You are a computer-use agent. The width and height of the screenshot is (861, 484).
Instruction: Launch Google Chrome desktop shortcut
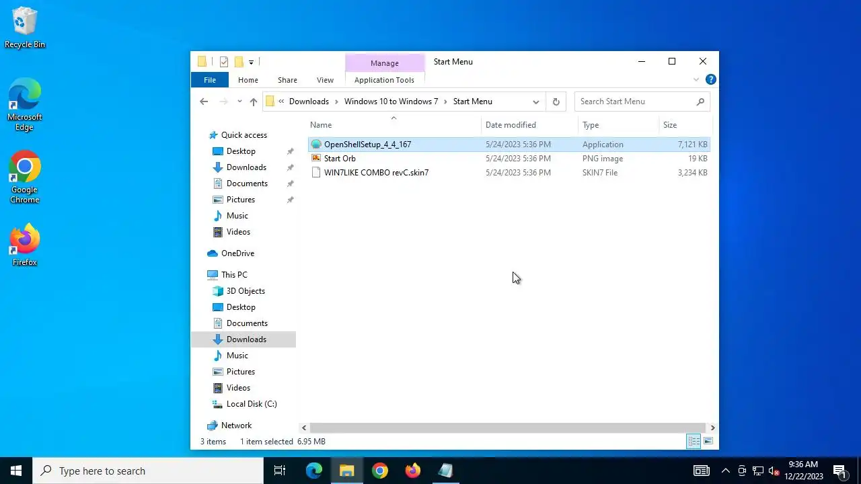point(24,177)
